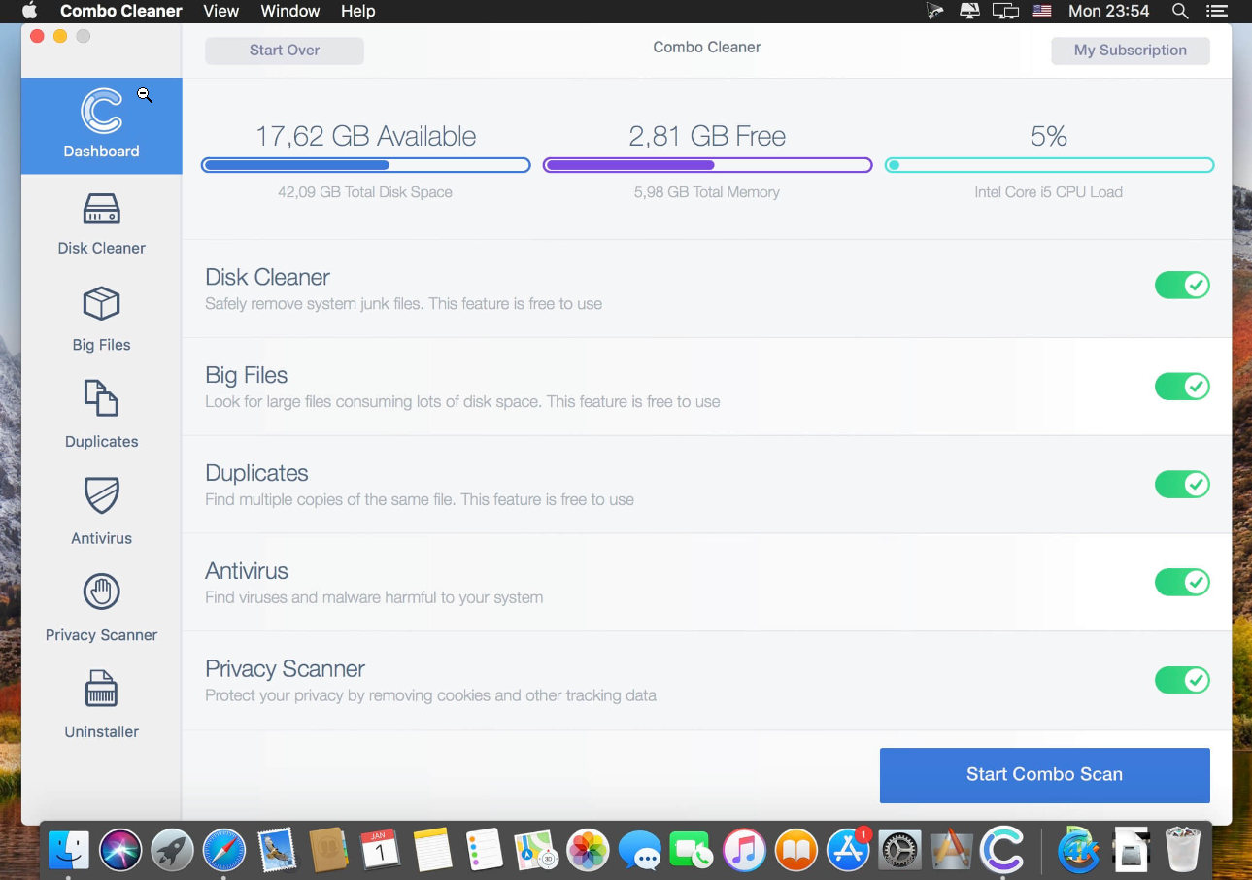Viewport: 1252px width, 880px height.
Task: Launch Safari from the Dock
Action: [x=224, y=851]
